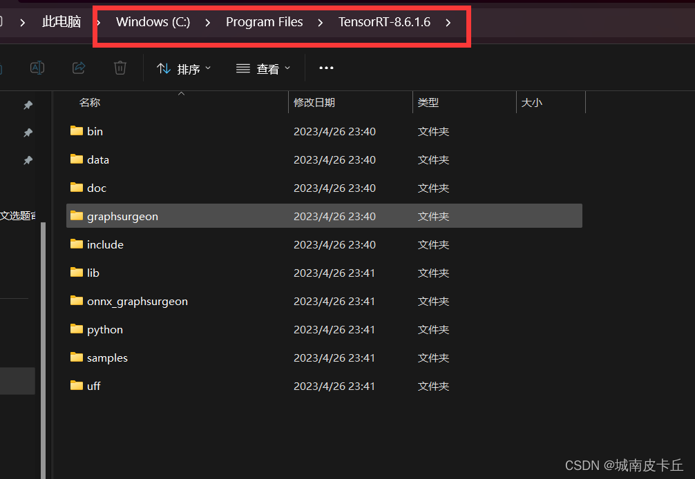Click 文件夹 type of data row
This screenshot has width=695, height=479.
click(x=433, y=160)
